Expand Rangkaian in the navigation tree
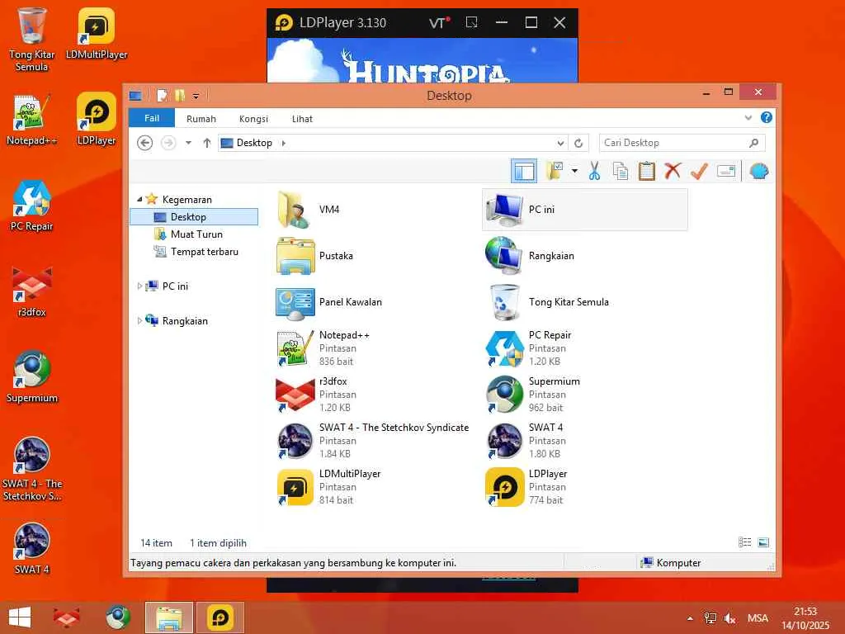The width and height of the screenshot is (845, 634). 139,321
